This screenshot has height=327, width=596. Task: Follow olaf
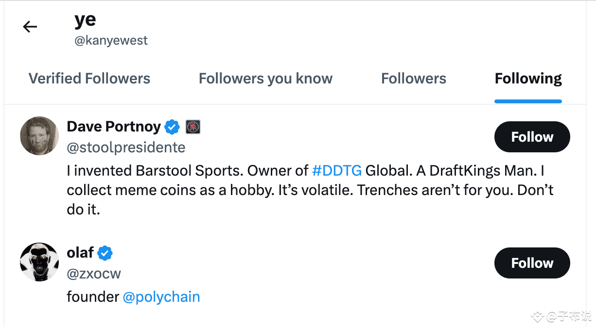point(532,263)
